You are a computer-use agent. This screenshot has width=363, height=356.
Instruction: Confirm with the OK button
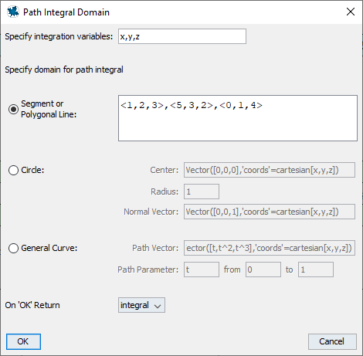pyautogui.click(x=23, y=341)
